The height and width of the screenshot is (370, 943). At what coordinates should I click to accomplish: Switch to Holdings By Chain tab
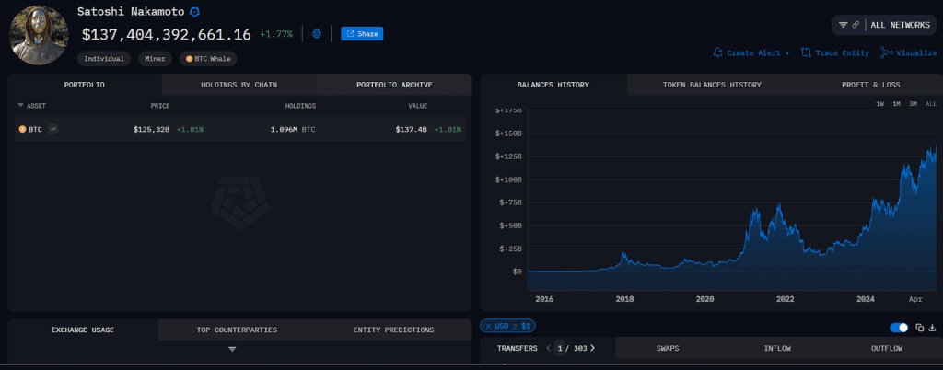coord(239,85)
